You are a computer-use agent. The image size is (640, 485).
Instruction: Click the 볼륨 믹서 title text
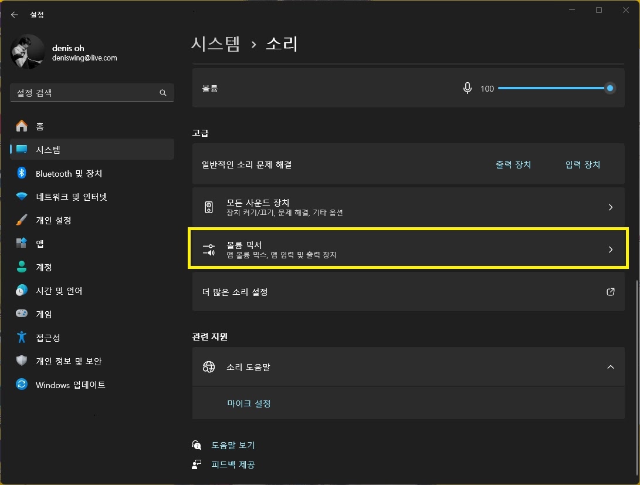click(x=244, y=245)
